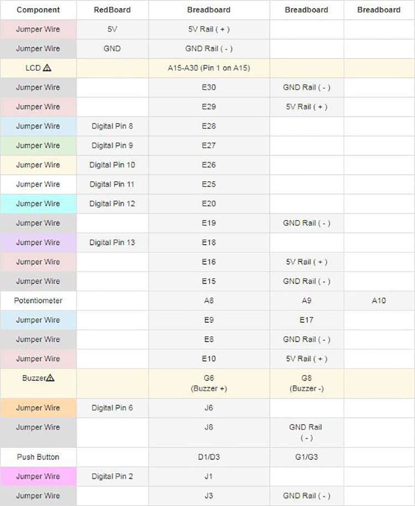Click the Digital Pin 13 cell
Image resolution: width=415 pixels, height=506 pixels.
tap(112, 242)
